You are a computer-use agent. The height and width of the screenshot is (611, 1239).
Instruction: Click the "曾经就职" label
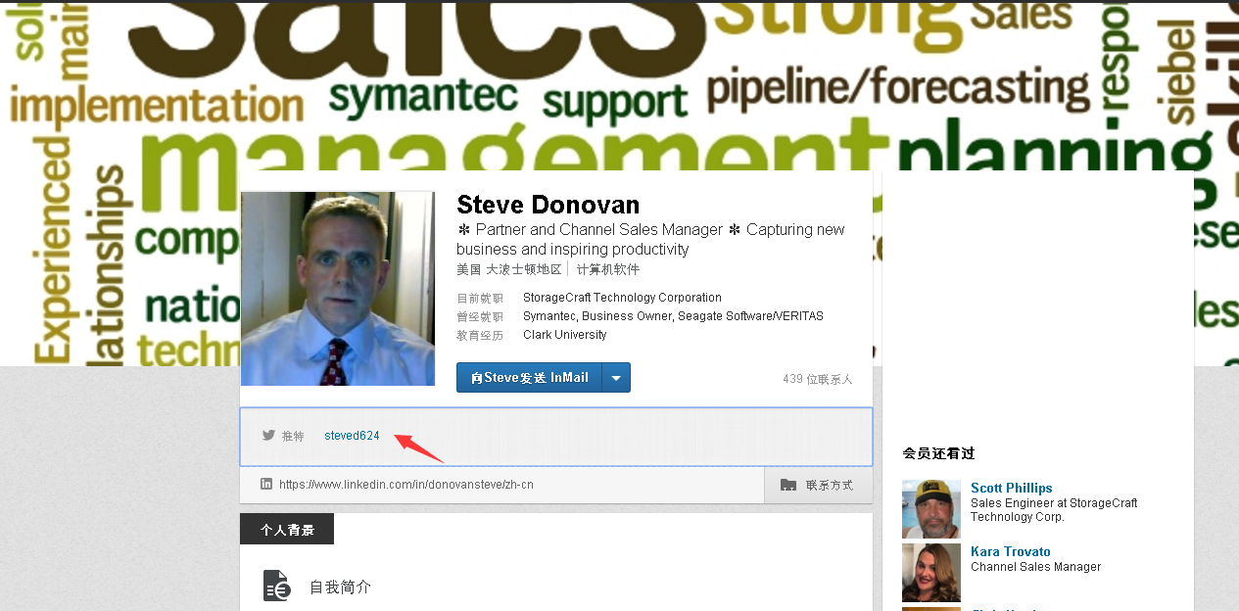pyautogui.click(x=480, y=317)
